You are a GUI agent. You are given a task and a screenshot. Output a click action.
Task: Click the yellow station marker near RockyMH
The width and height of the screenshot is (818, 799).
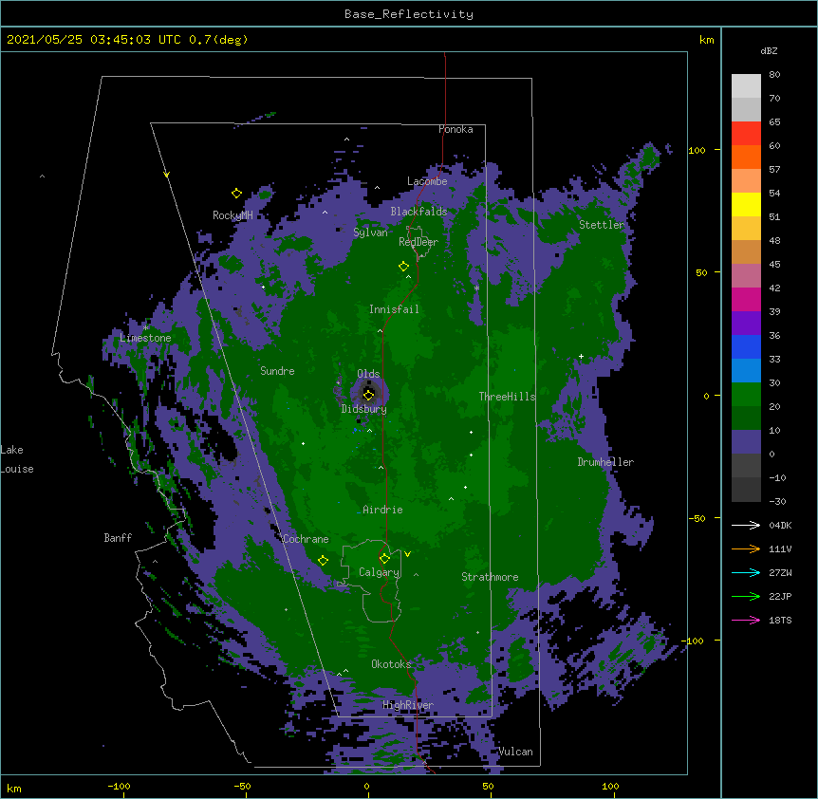tap(236, 194)
